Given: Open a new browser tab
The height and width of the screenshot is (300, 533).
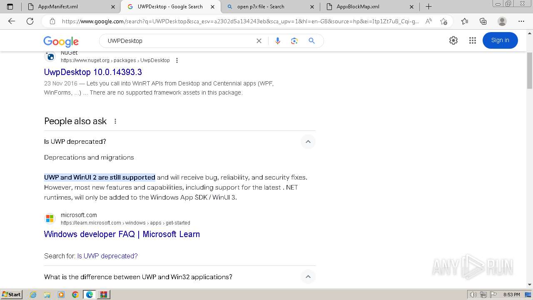Looking at the screenshot, I should 428,7.
